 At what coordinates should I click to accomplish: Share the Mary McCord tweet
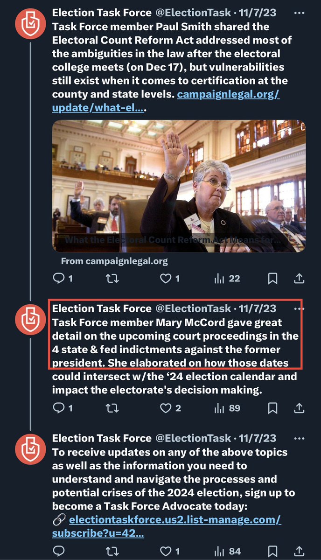pos(300,408)
